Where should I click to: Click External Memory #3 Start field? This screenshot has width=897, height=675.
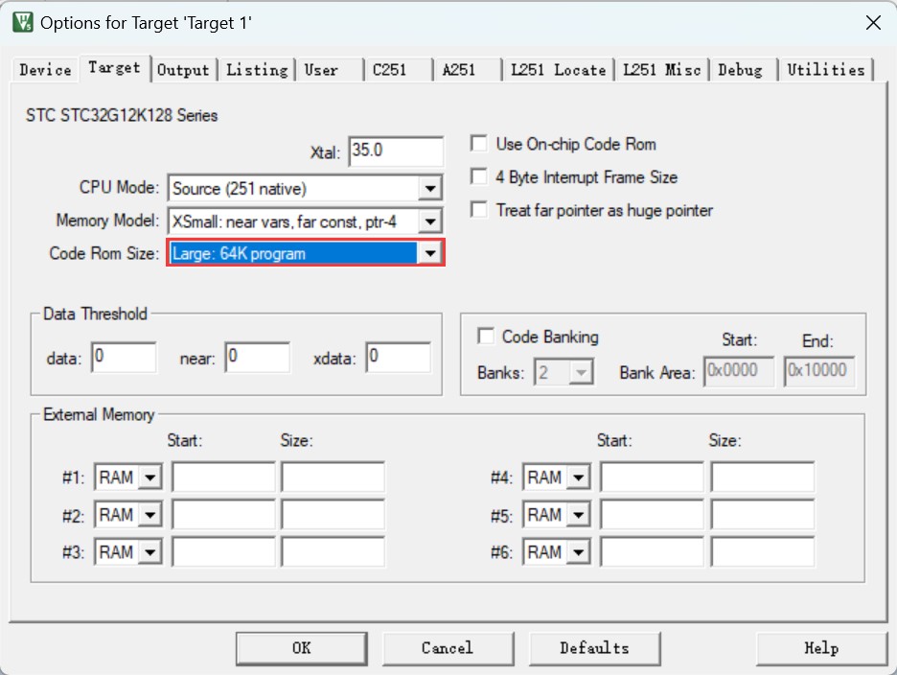coord(223,552)
